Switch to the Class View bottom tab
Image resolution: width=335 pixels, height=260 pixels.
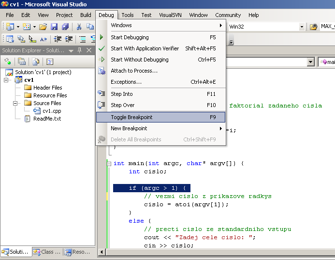[x=47, y=252]
